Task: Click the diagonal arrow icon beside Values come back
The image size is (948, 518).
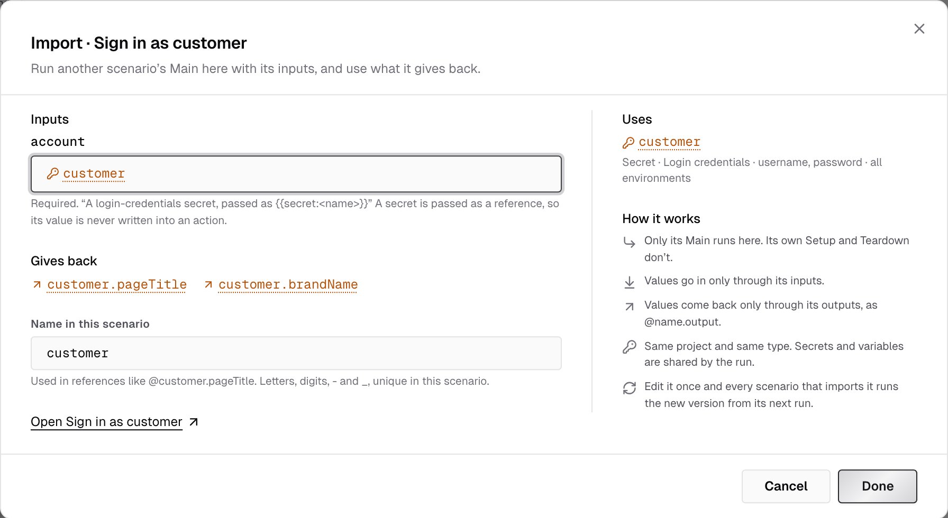Action: tap(629, 307)
